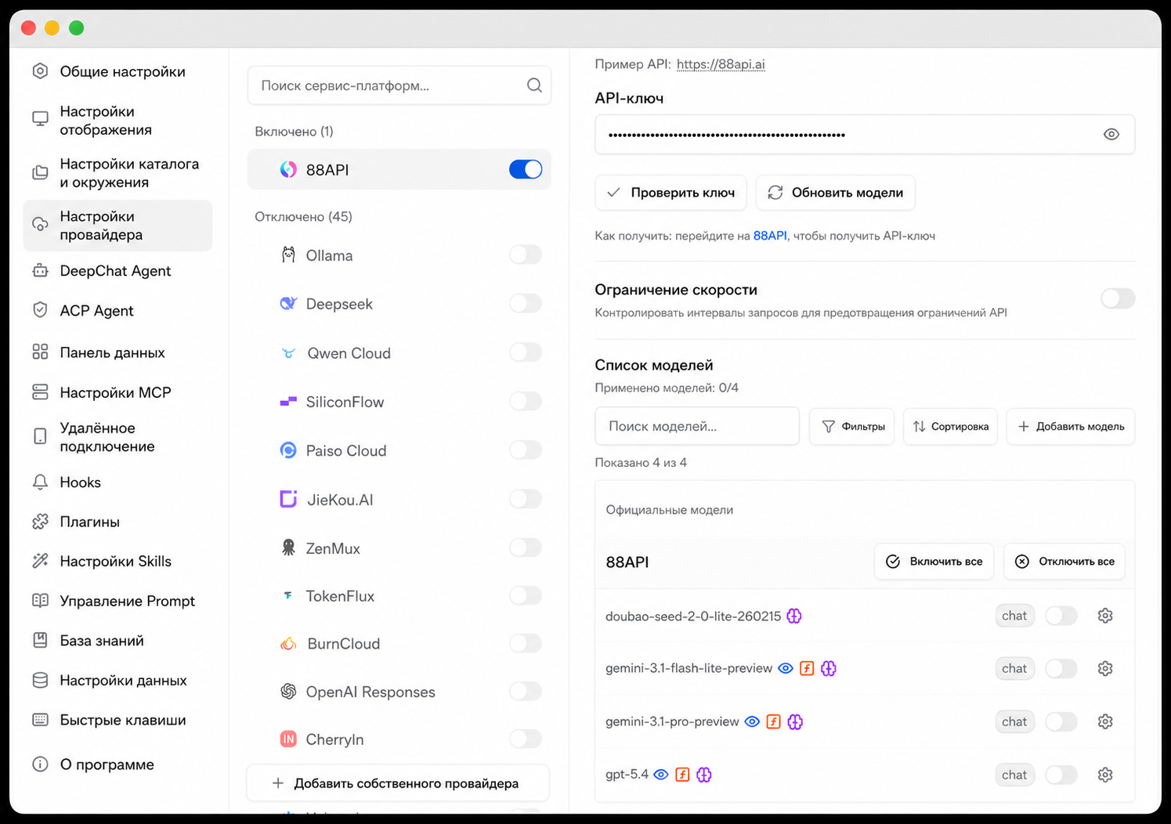Open Быстрые клавиши settings

click(117, 720)
